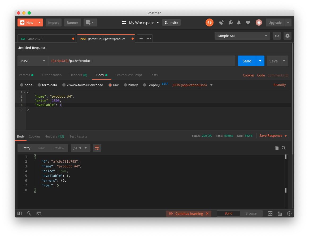309x237 pixels.
Task: Open settings via the wrench icon
Action: [x=230, y=22]
